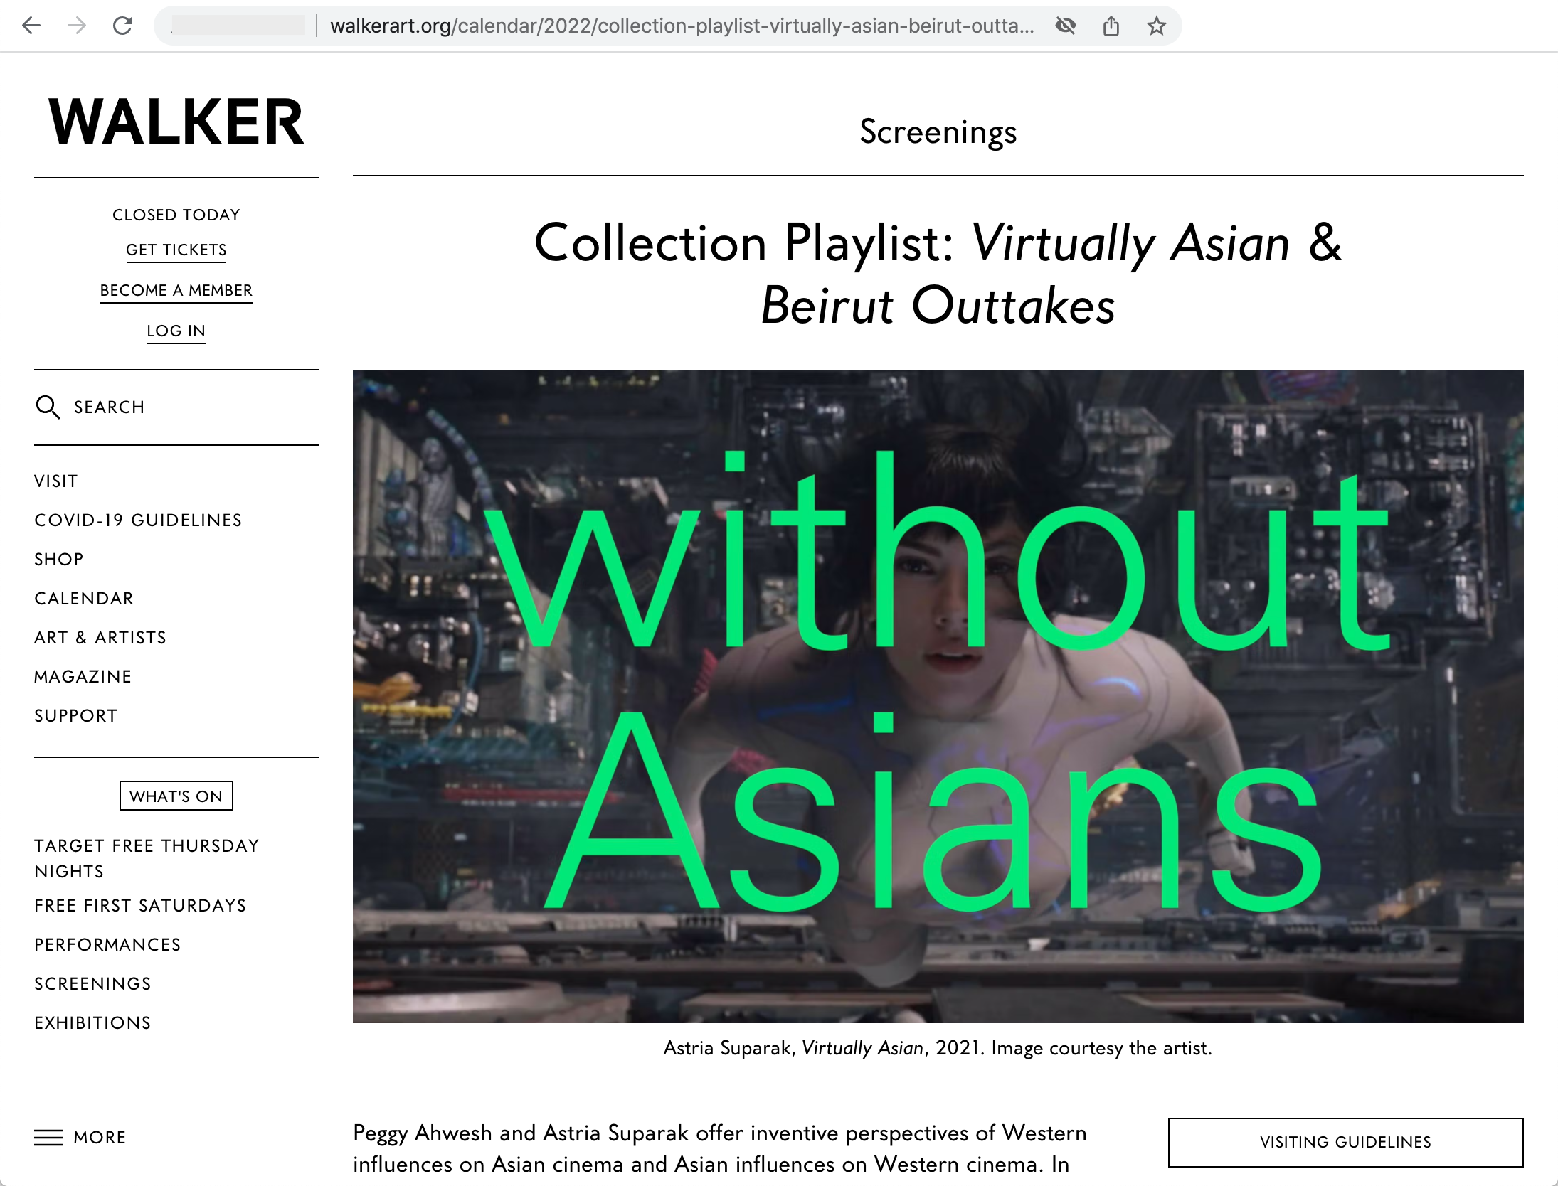Open the CALENDAR menu item
Image resolution: width=1558 pixels, height=1186 pixels.
(x=83, y=598)
